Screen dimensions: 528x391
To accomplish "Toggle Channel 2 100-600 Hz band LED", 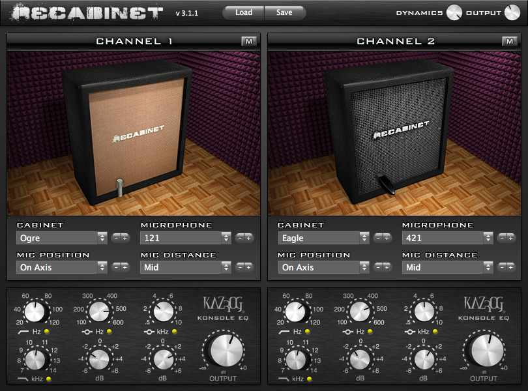I will pos(370,332).
